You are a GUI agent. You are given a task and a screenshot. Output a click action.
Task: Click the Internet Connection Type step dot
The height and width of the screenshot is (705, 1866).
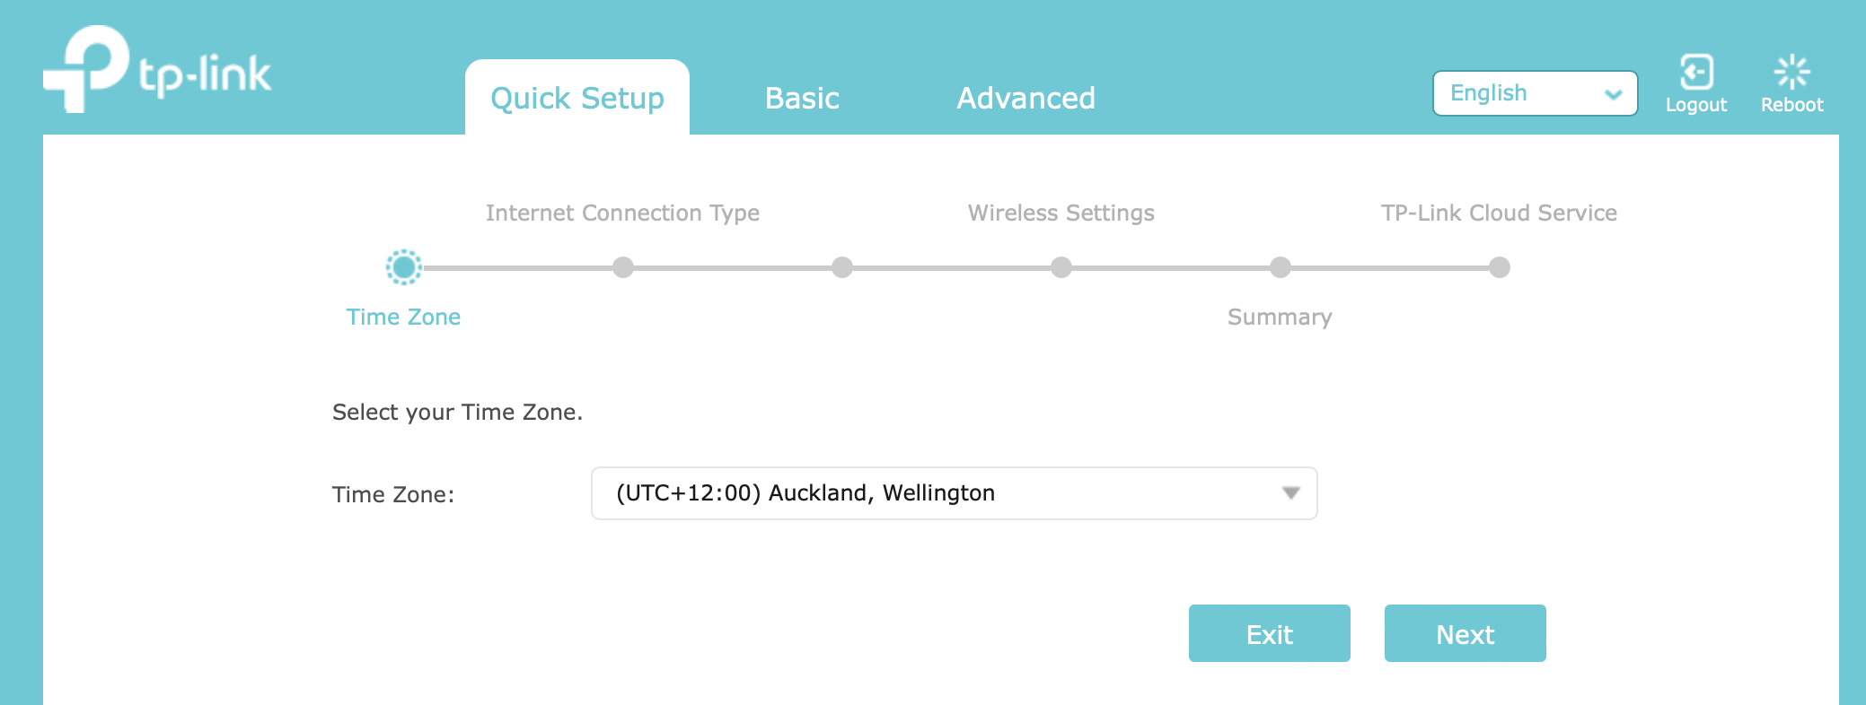624,267
